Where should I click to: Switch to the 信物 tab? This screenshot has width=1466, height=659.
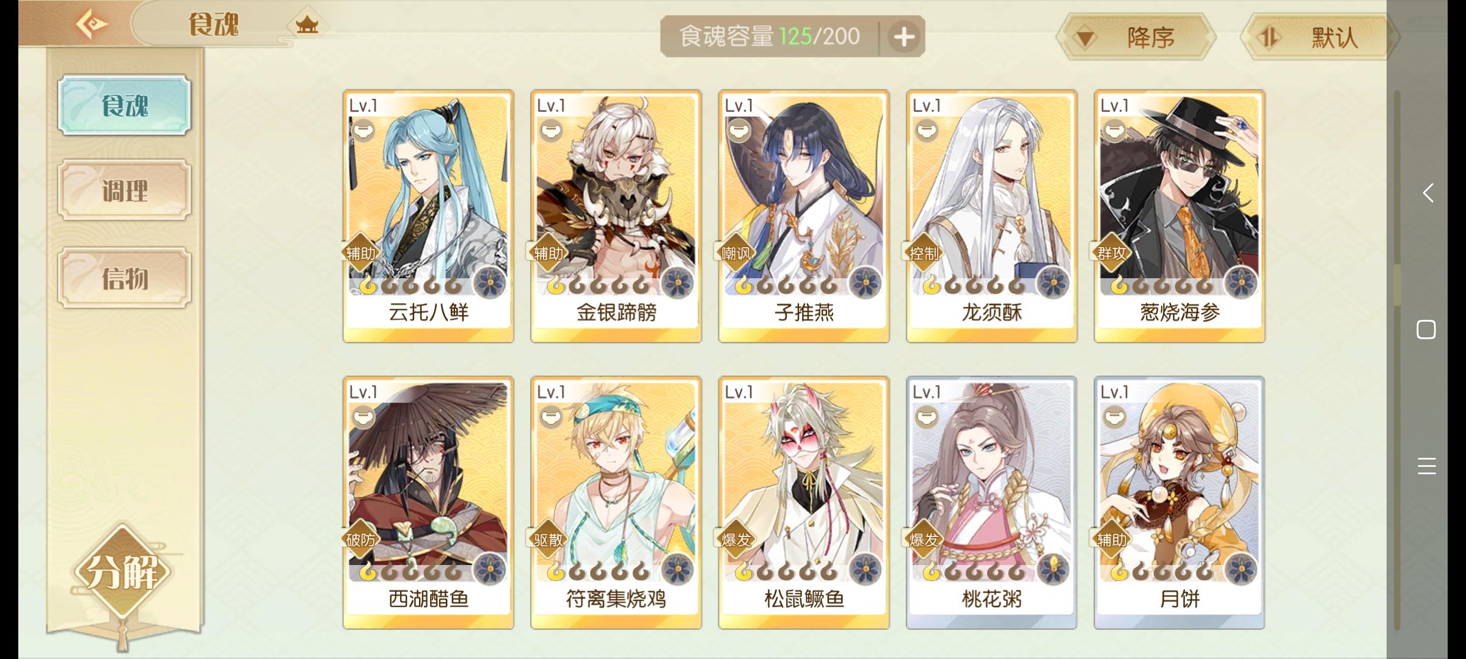(x=125, y=278)
